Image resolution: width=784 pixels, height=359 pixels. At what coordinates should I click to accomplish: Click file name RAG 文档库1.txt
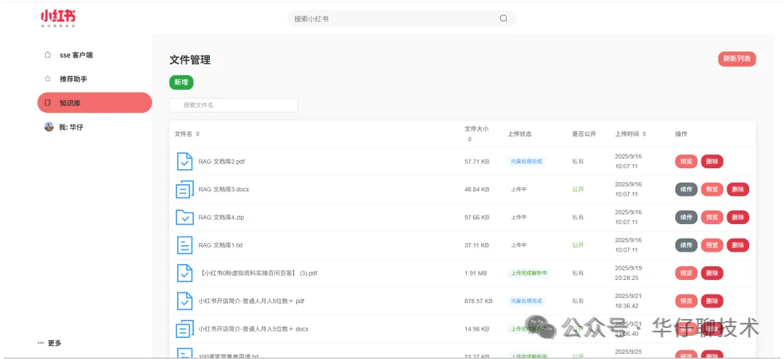221,245
